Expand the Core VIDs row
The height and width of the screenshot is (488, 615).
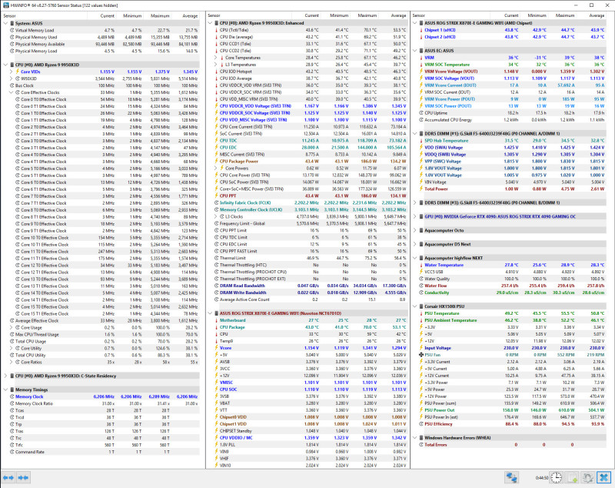pyautogui.click(x=11, y=72)
